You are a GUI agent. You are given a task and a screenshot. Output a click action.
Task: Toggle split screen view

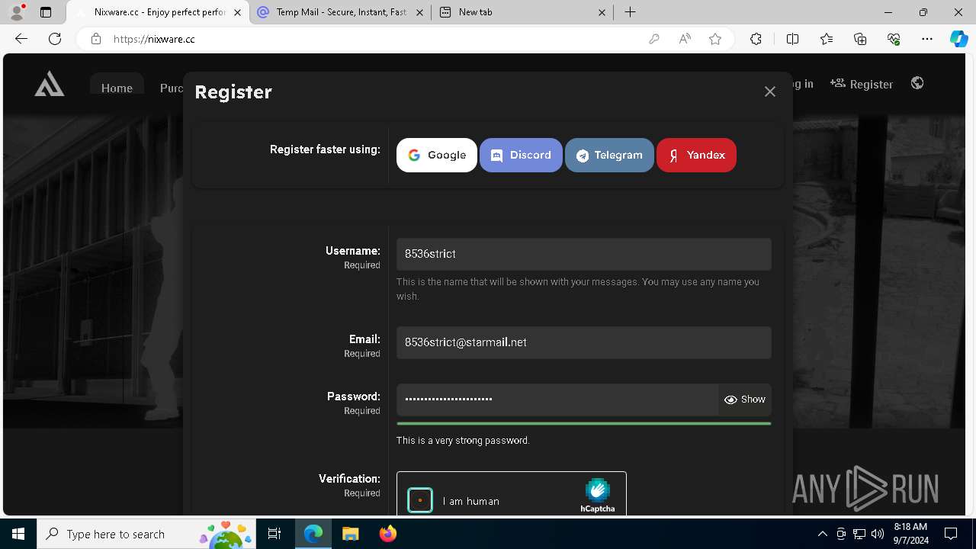792,39
